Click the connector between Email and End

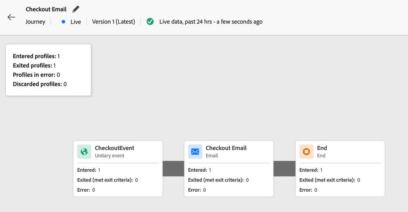click(284, 169)
